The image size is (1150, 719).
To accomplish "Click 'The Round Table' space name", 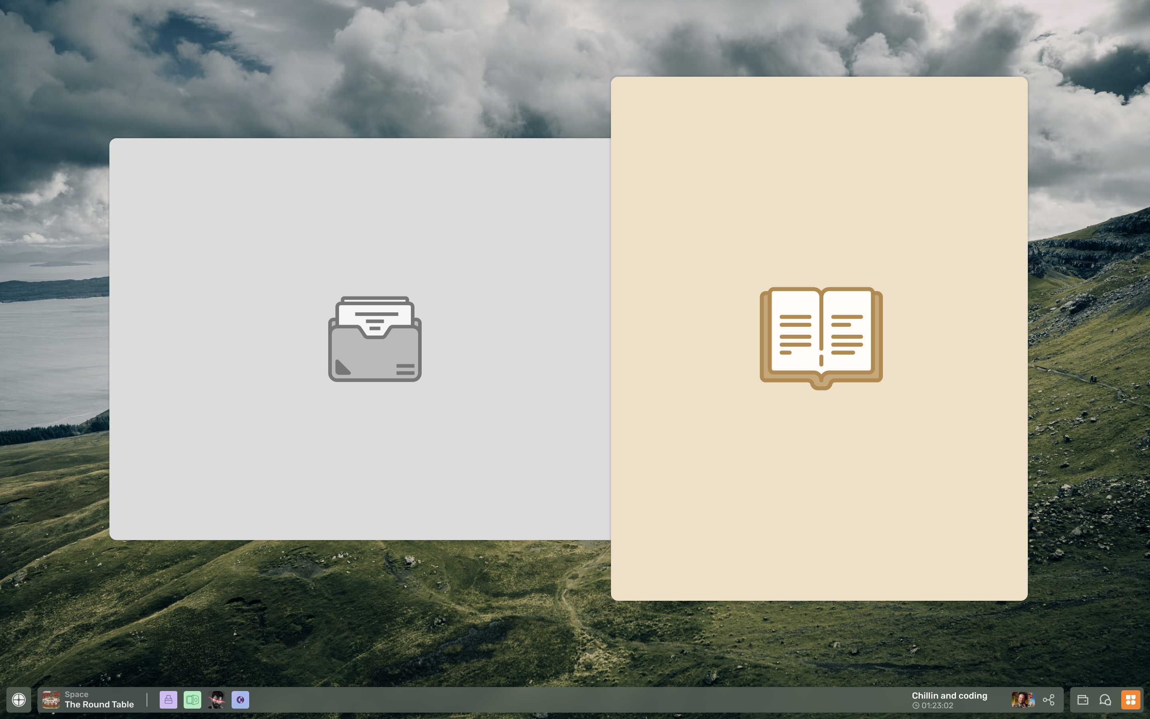I will coord(99,704).
